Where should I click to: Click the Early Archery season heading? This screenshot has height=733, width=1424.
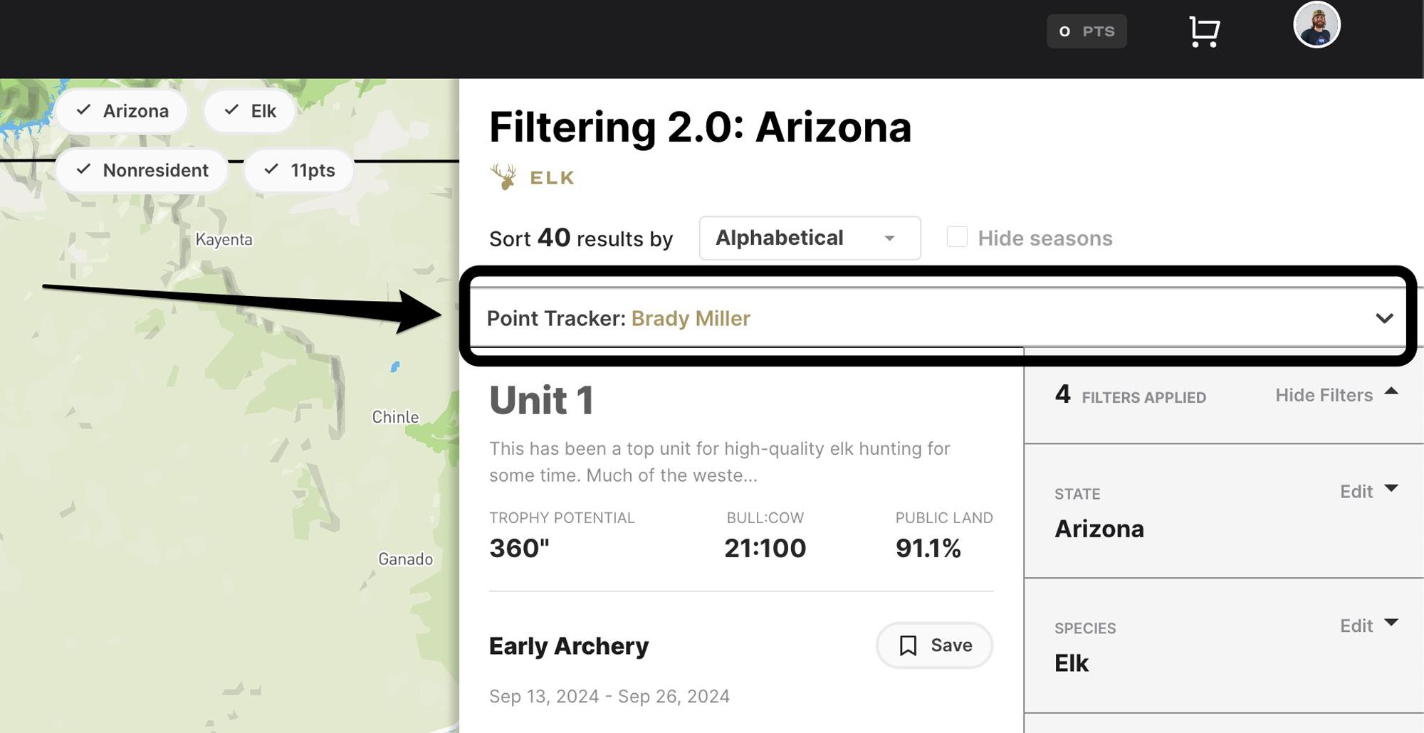coord(568,645)
